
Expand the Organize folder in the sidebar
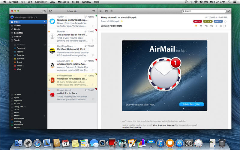[12, 55]
